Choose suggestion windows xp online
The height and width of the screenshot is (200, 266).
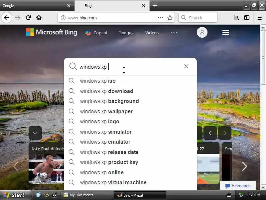click(130, 172)
